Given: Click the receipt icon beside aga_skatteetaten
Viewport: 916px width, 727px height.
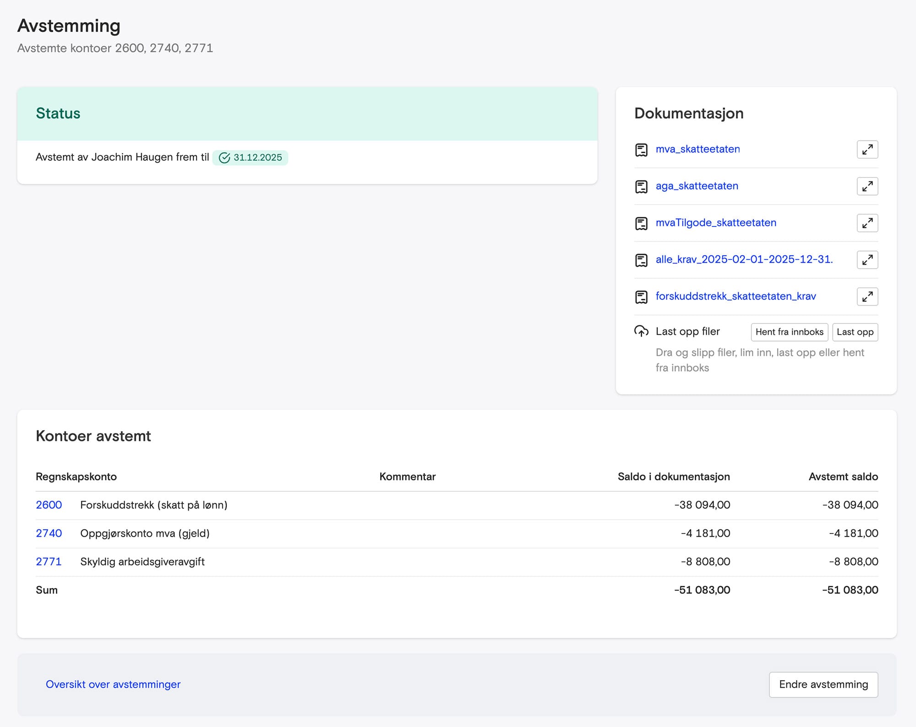Looking at the screenshot, I should click(641, 186).
